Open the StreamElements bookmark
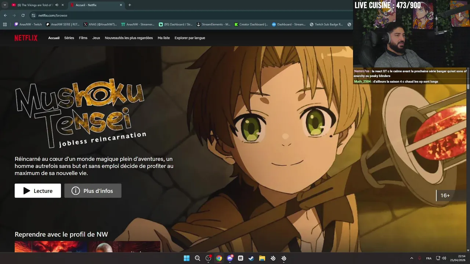470x264 pixels. point(213,25)
